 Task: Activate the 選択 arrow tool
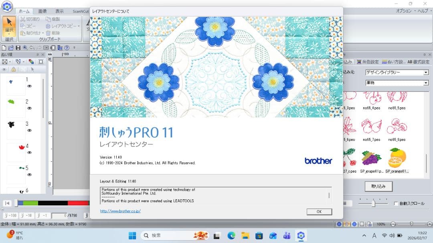point(9,24)
